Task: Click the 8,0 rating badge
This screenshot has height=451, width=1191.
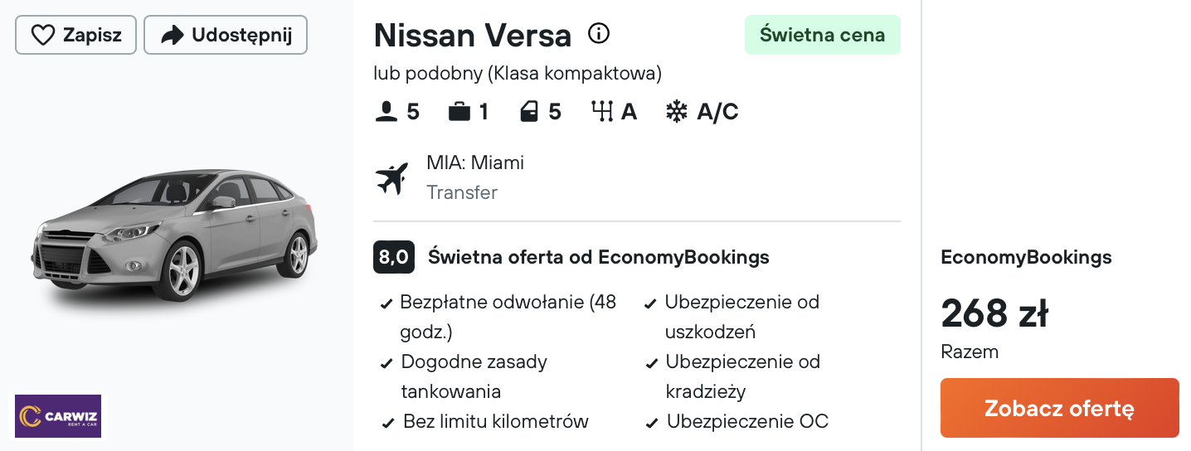Action: (394, 257)
